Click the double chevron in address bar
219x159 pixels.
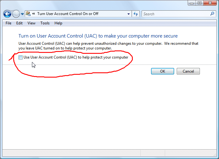(34, 14)
